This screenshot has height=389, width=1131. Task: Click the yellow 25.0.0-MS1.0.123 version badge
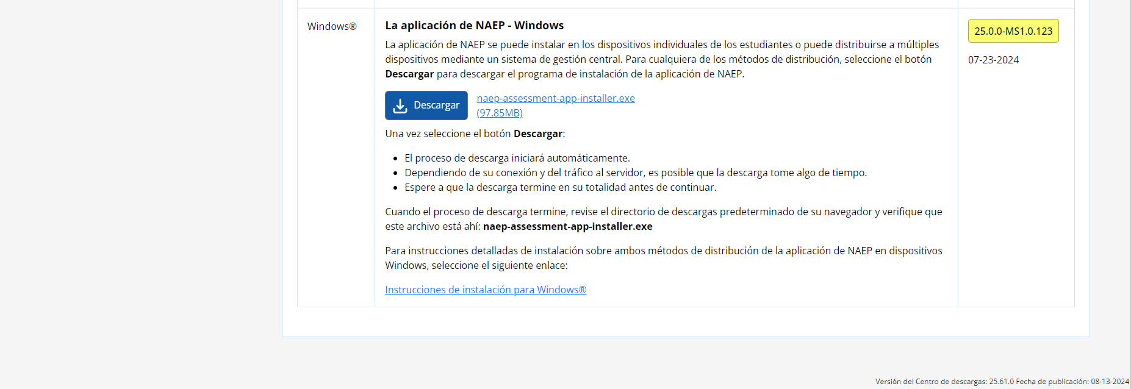[x=1013, y=31]
